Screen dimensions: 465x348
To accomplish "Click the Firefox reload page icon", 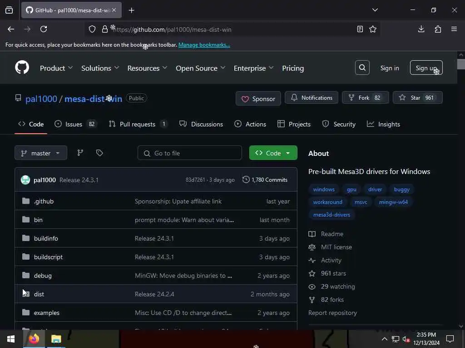I will [44, 29].
